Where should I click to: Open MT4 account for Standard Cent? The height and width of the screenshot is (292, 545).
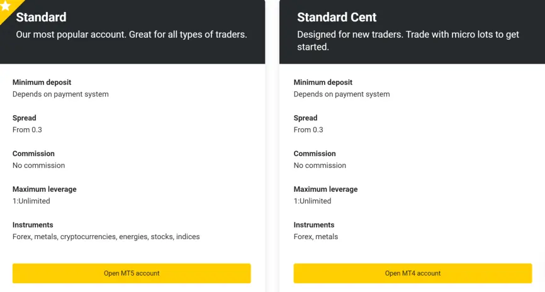point(413,273)
